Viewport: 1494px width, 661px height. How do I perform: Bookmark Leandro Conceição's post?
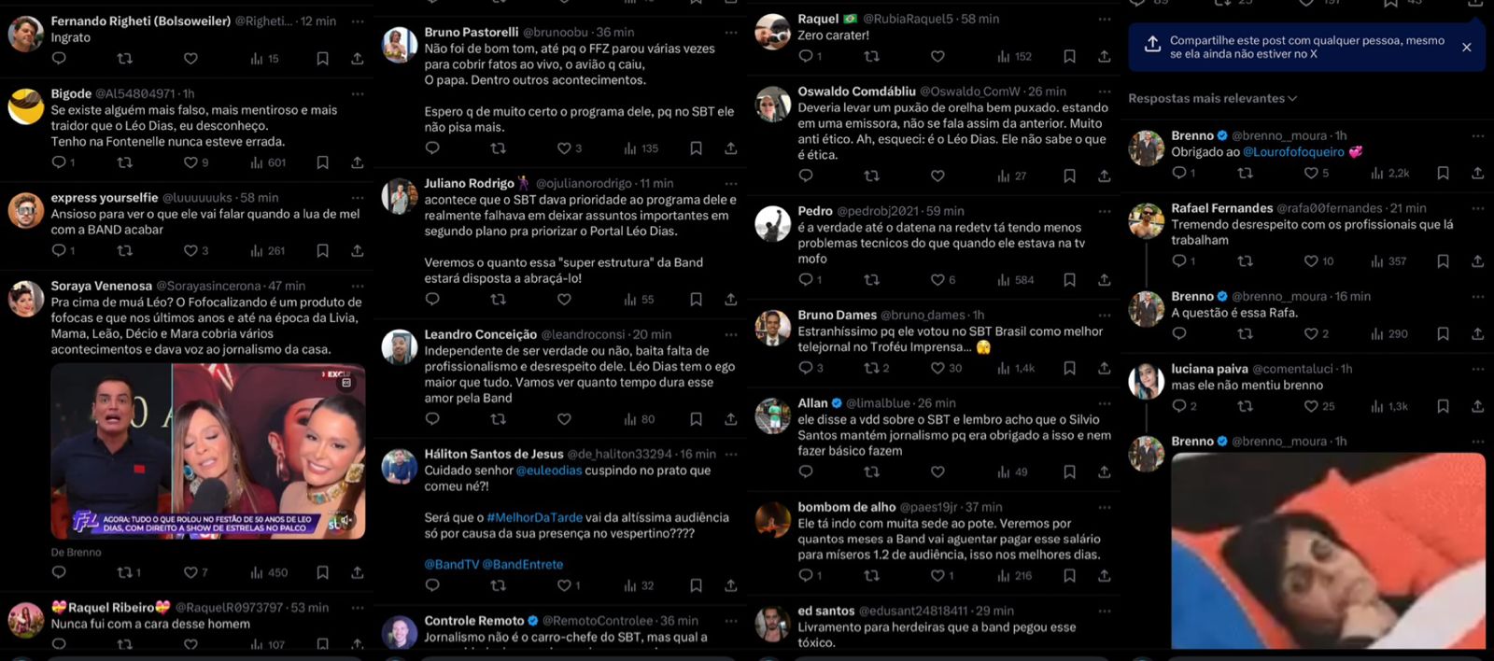tap(696, 419)
